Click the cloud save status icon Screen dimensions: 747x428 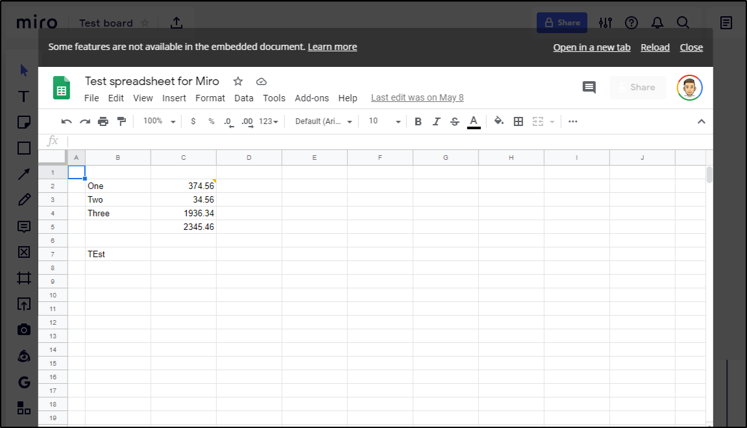click(261, 81)
